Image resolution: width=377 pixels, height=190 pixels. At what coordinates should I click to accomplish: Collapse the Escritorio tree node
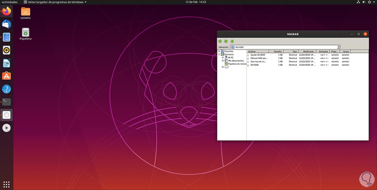point(219,54)
